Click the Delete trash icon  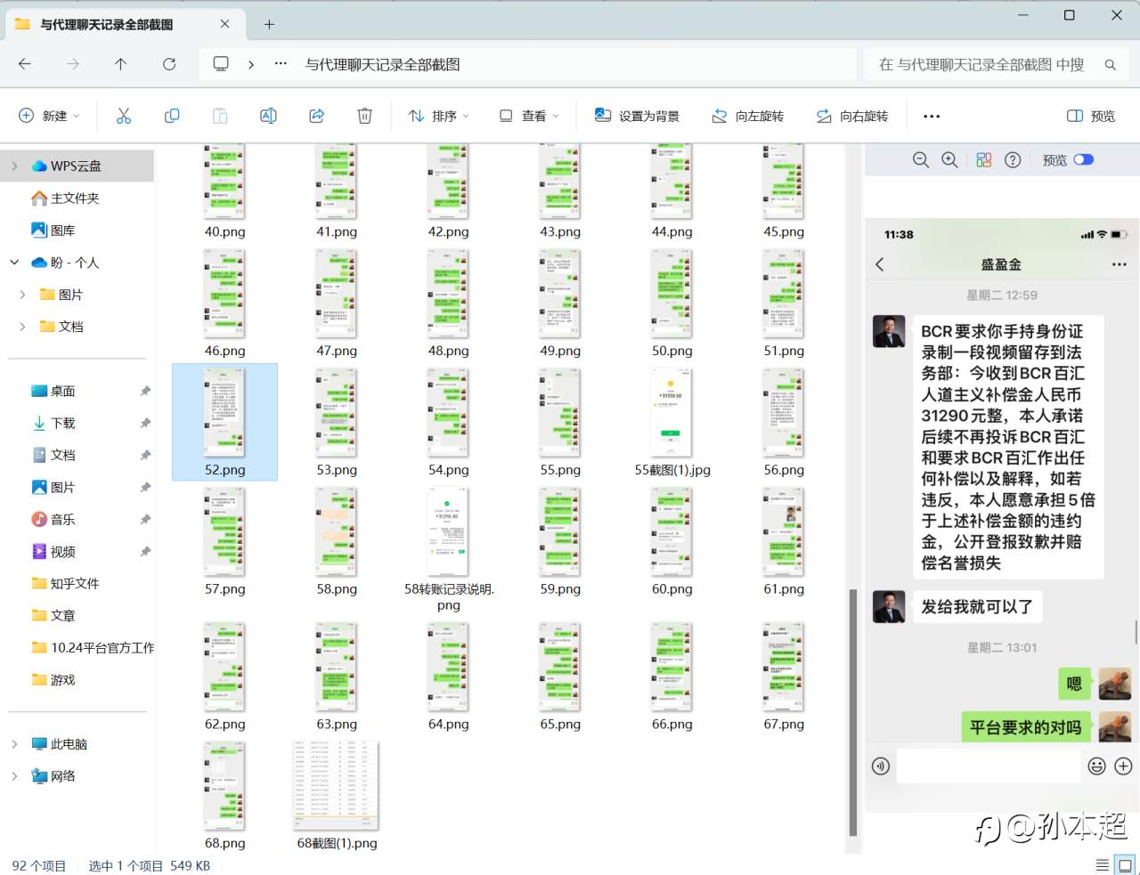tap(364, 116)
